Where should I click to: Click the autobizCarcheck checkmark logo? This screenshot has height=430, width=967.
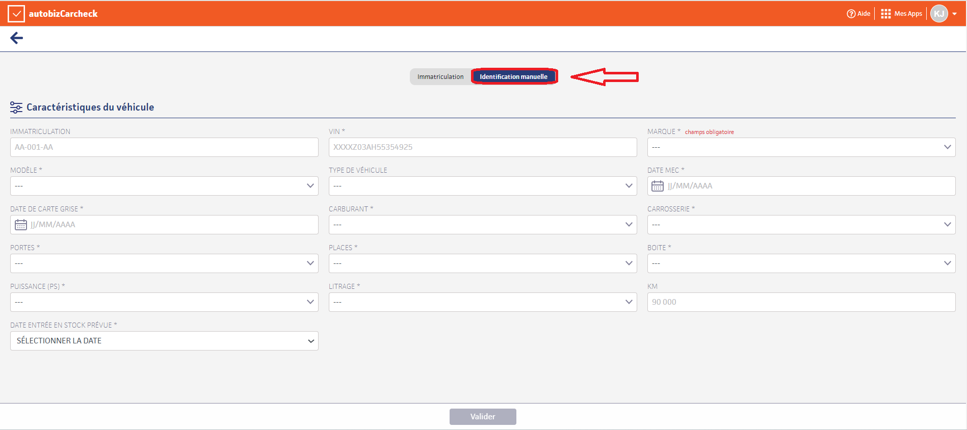pos(16,14)
